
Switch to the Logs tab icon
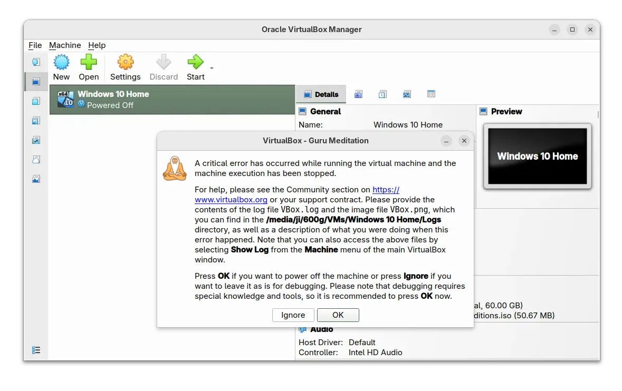coord(382,94)
